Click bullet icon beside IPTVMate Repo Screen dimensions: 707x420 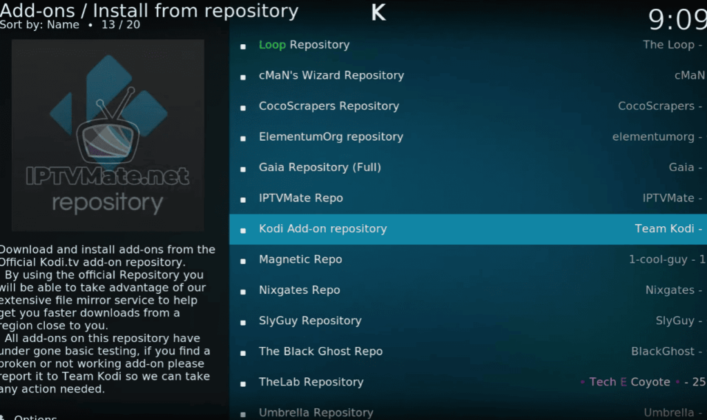(x=243, y=199)
